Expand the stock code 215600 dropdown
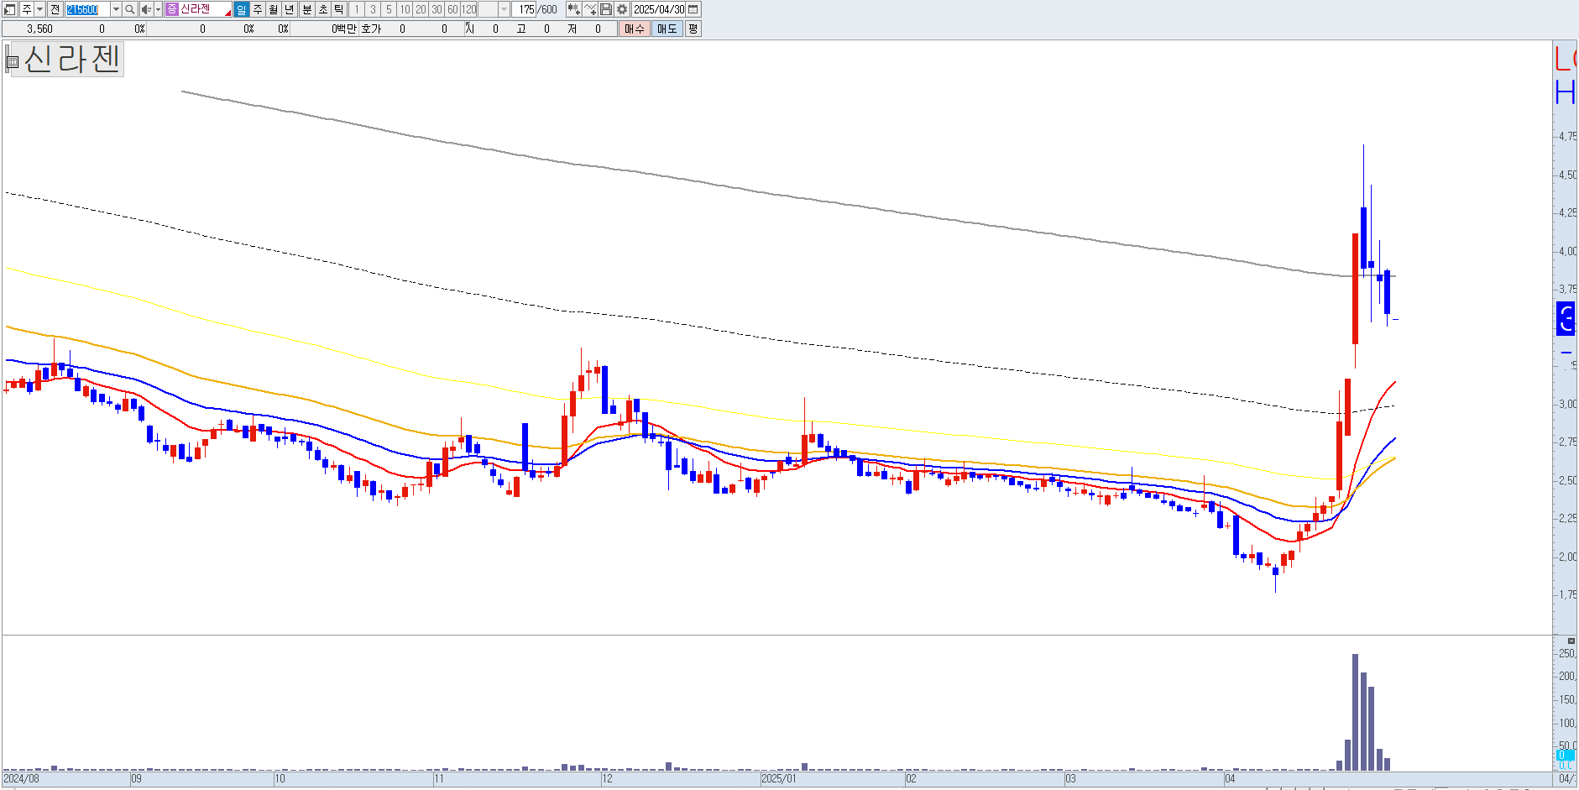 116,9
